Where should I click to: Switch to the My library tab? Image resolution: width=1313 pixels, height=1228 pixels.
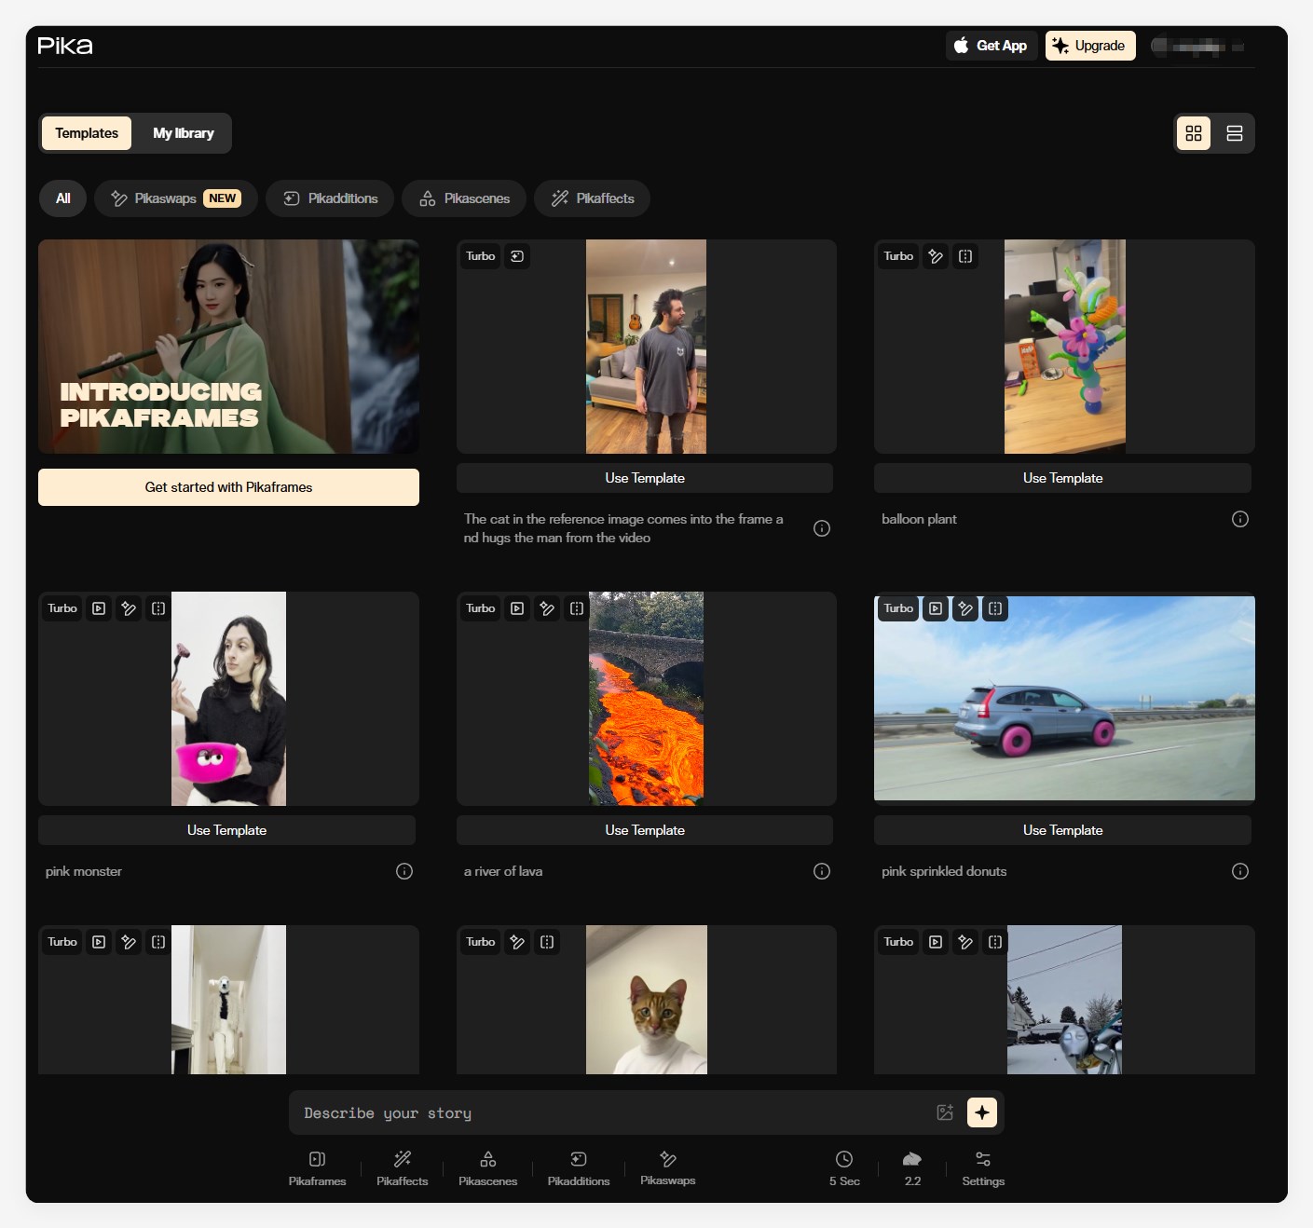click(x=183, y=133)
